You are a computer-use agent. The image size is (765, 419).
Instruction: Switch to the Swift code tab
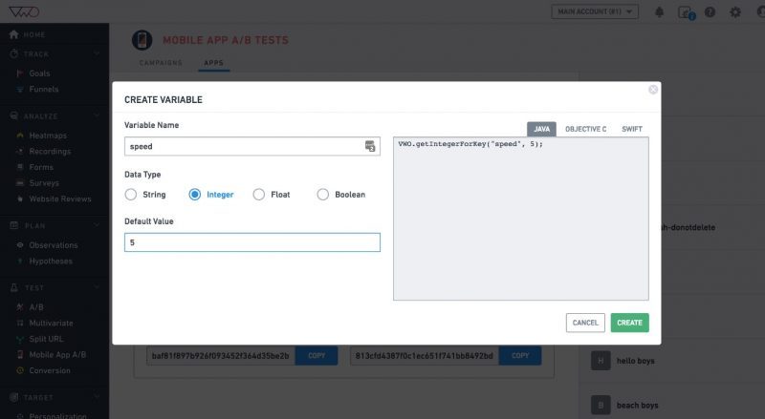tap(632, 129)
